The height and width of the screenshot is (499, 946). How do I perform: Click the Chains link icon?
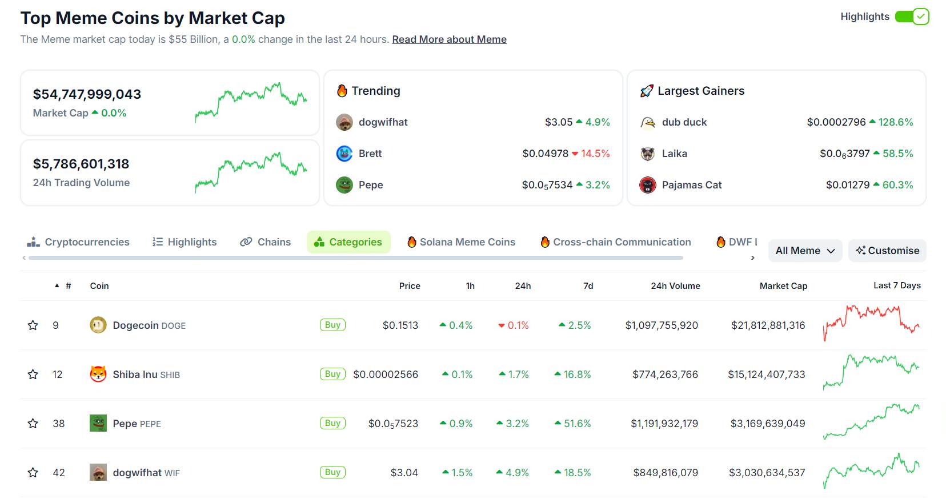pyautogui.click(x=246, y=242)
